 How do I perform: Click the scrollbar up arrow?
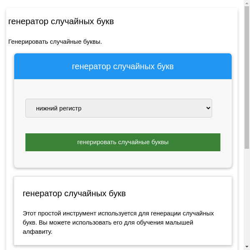coord(247,2)
